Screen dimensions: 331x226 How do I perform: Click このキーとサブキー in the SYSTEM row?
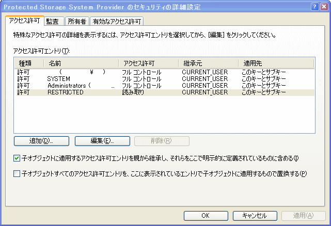point(264,79)
